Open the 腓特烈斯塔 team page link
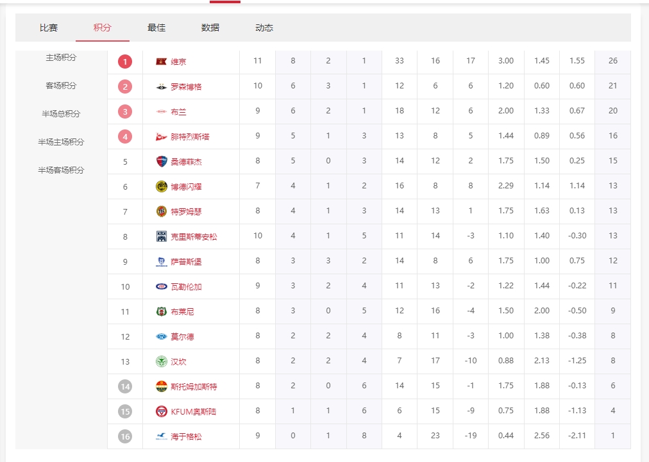Viewport: 649px width, 462px height. tap(190, 136)
